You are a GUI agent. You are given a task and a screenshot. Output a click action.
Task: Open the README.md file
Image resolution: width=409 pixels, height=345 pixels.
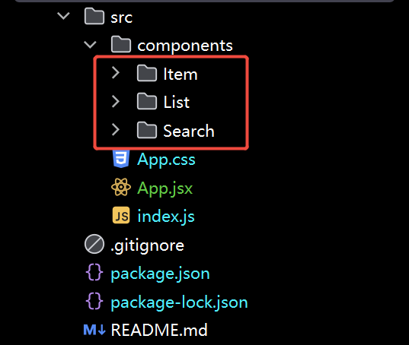tap(159, 330)
